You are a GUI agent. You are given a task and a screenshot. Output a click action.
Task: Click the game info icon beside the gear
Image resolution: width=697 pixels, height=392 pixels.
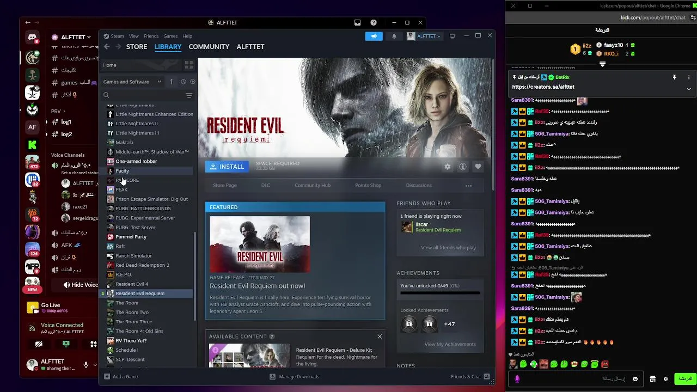(x=463, y=167)
